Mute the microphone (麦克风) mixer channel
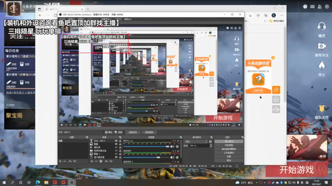Image resolution: width=332 pixels, height=186 pixels. pyautogui.click(x=172, y=147)
